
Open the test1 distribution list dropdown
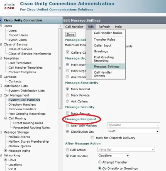(133, 131)
